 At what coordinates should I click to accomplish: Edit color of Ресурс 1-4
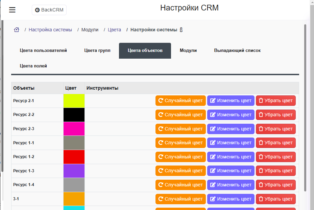coord(231,185)
